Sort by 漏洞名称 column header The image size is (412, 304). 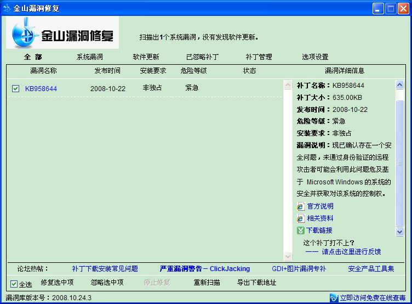click(x=43, y=71)
